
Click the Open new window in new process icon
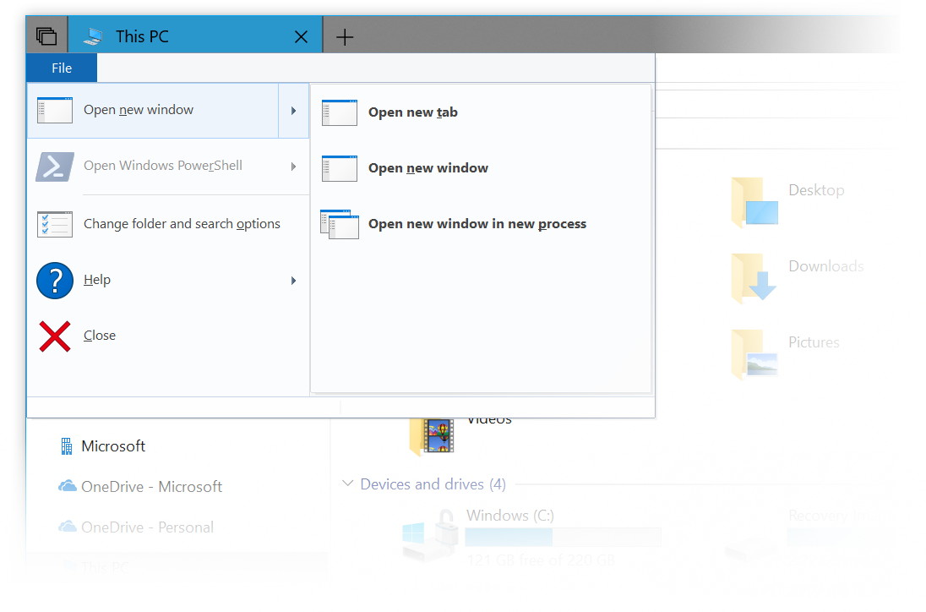[339, 224]
